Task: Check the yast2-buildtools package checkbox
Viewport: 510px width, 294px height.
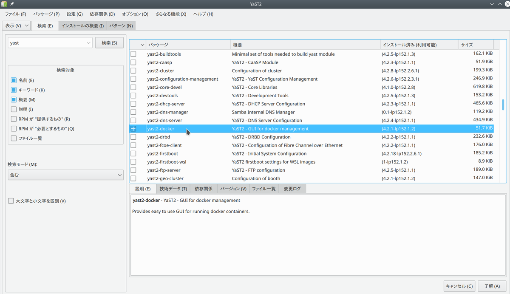Action: pos(133,54)
